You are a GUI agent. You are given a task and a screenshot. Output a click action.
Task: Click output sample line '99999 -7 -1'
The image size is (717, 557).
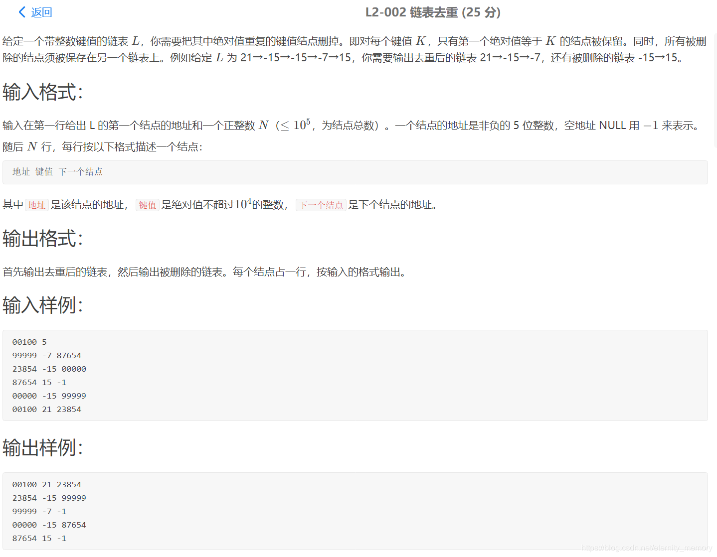[39, 512]
